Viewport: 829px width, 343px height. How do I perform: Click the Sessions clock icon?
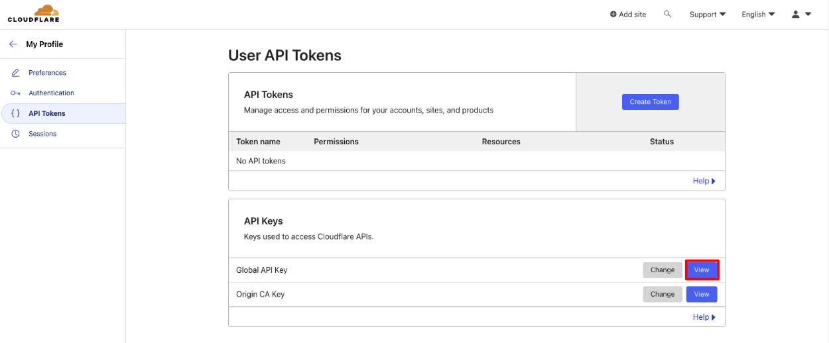point(16,134)
